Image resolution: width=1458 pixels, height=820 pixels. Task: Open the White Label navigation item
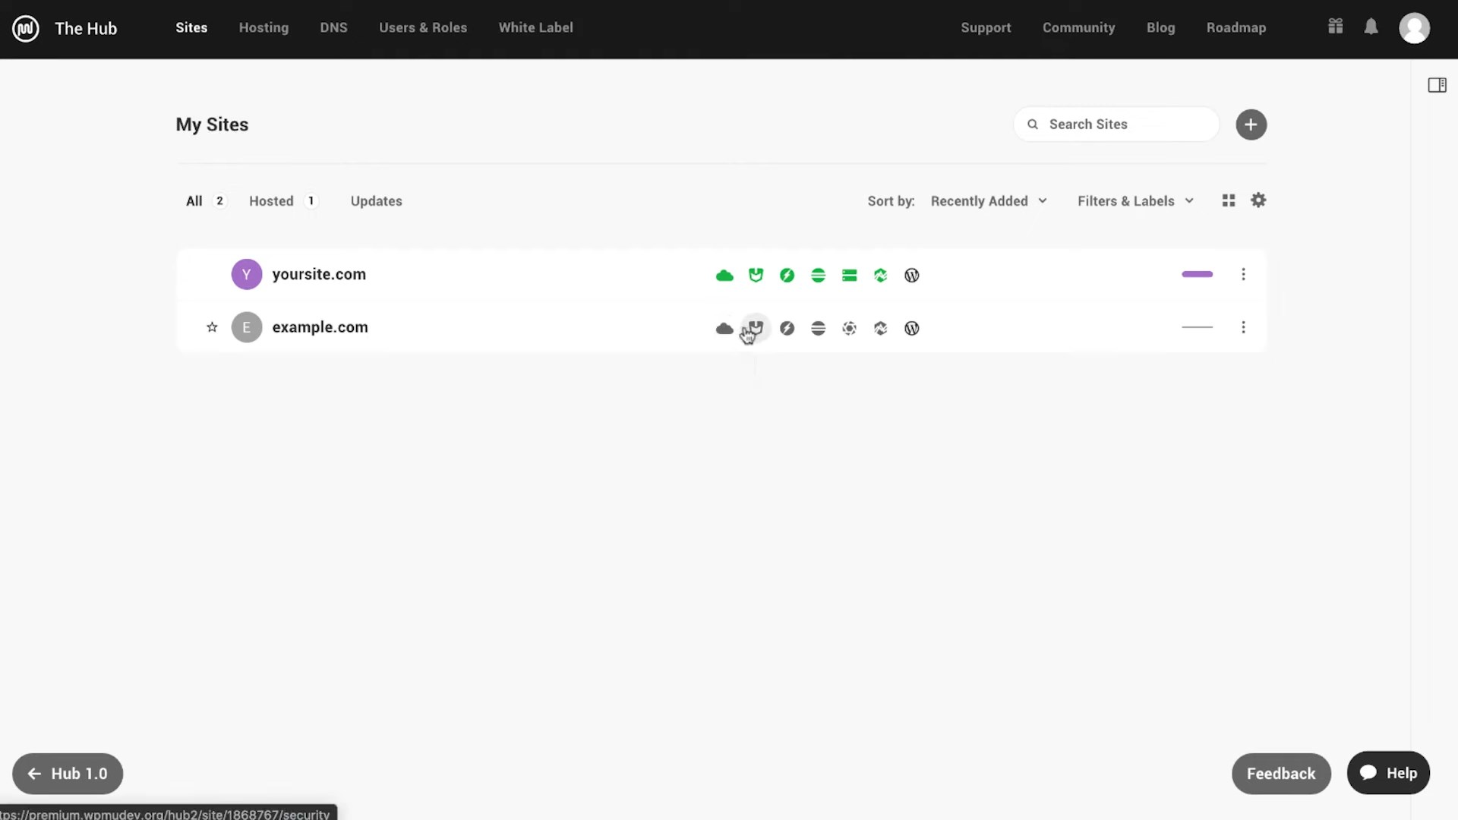click(x=535, y=27)
